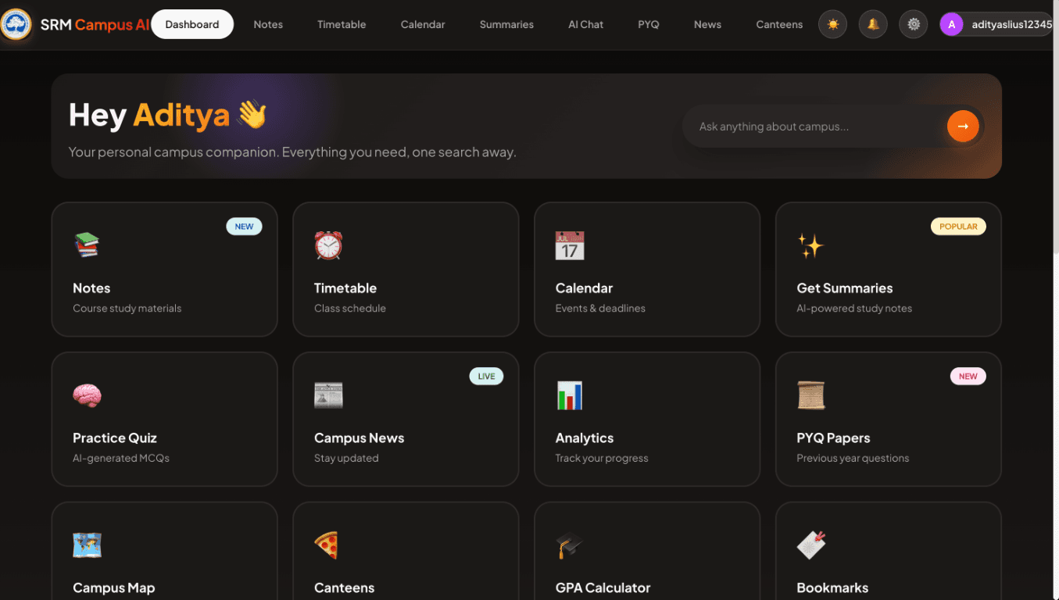The width and height of the screenshot is (1059, 600).
Task: Click the 'Class schedule' subtitle
Action: click(350, 309)
